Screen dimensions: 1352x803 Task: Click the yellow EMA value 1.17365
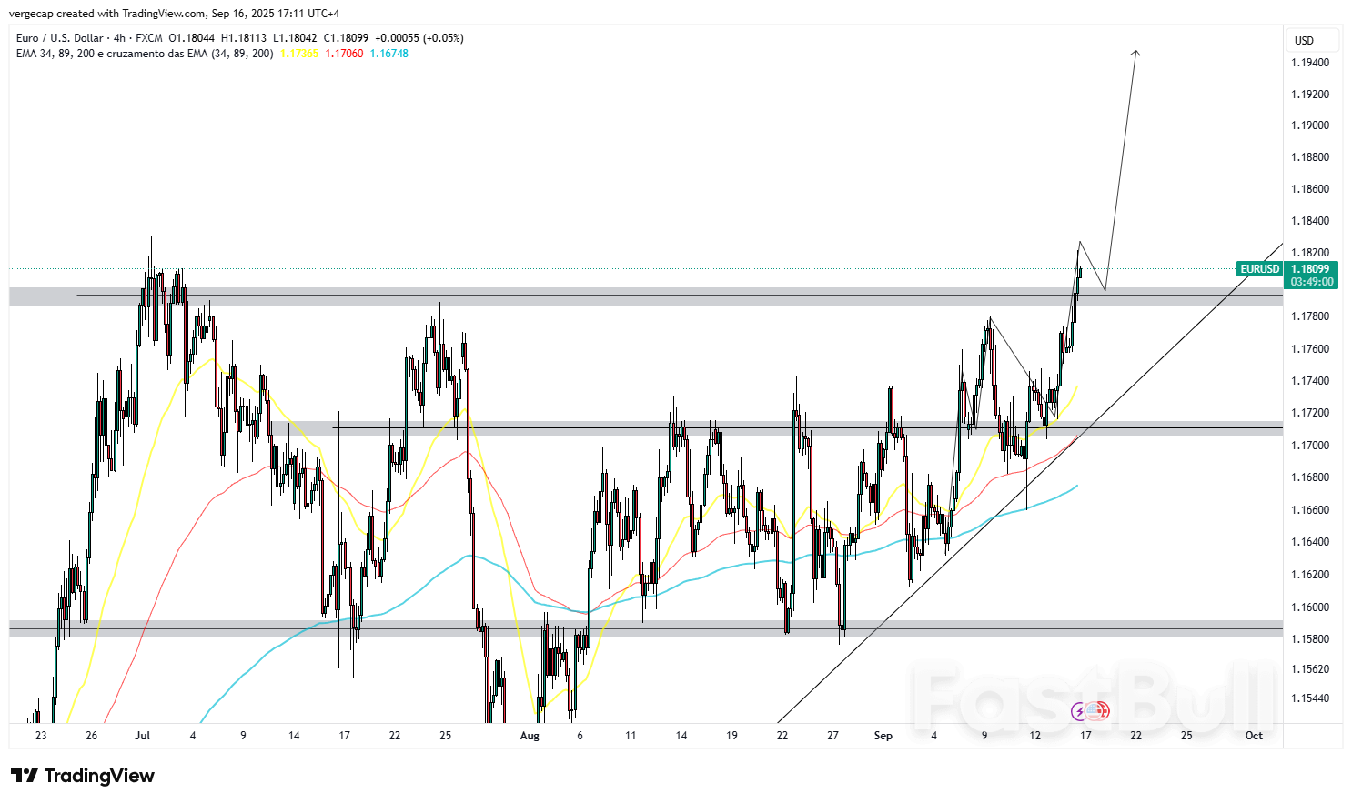click(x=299, y=54)
